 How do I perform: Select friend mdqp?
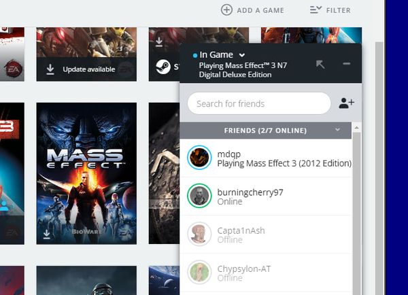[x=266, y=158]
